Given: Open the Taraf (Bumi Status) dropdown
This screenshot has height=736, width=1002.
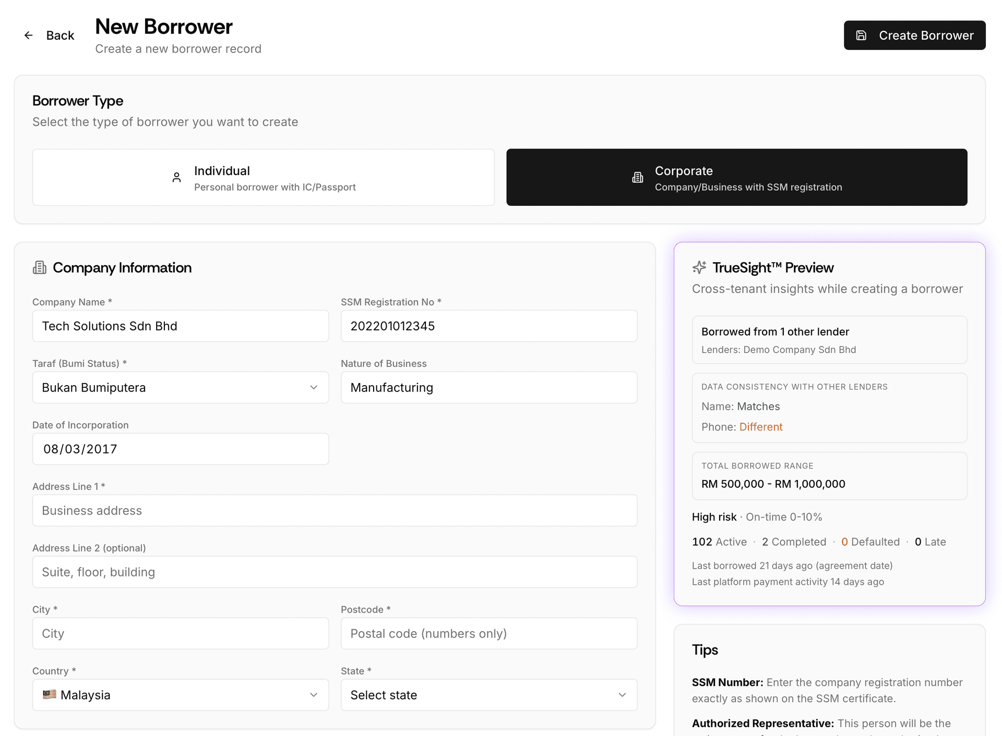Looking at the screenshot, I should 180,387.
